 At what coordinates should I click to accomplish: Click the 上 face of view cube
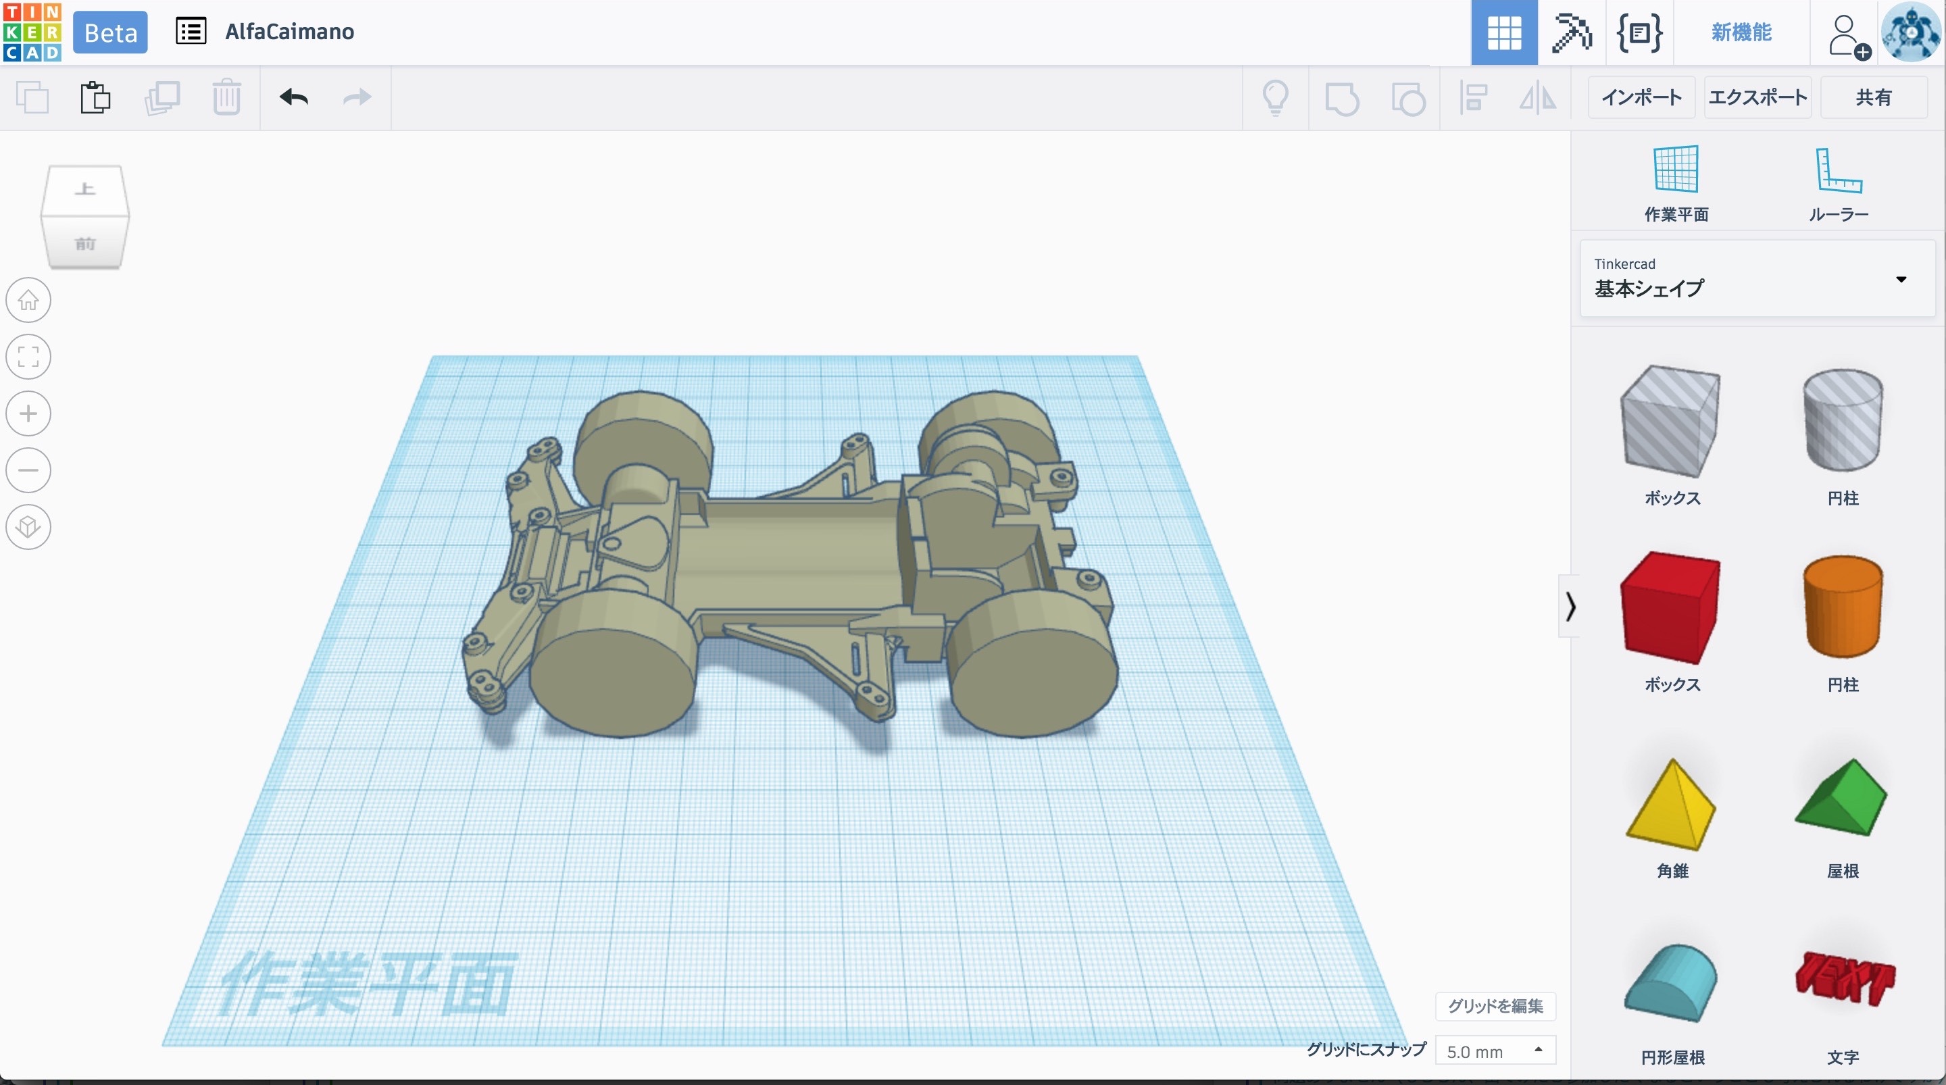tap(84, 190)
